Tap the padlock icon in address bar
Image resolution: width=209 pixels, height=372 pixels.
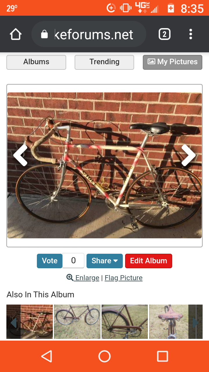[44, 34]
